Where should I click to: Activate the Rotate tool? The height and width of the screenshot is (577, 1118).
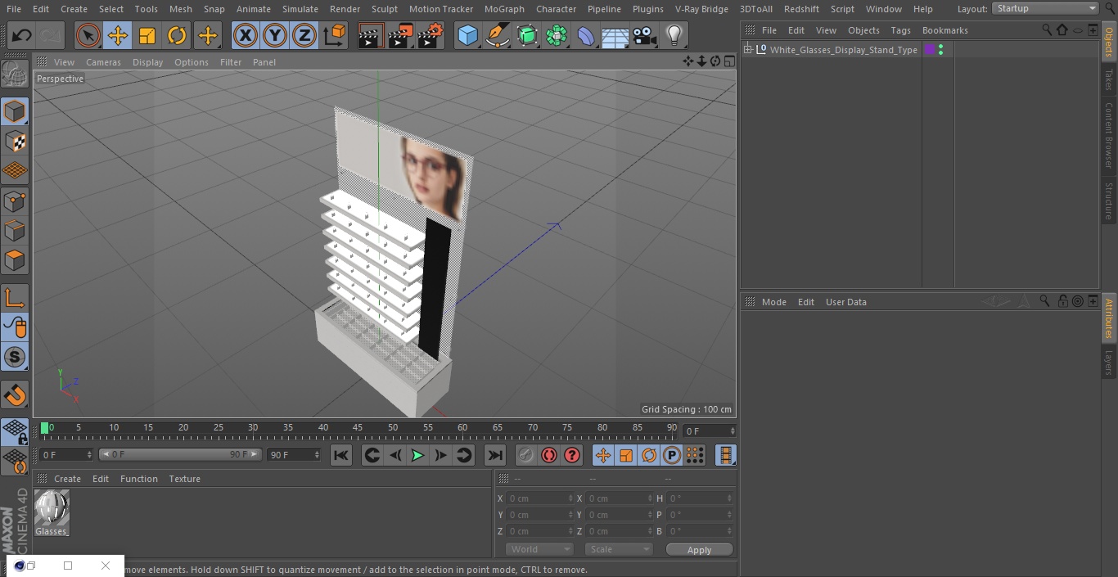pyautogui.click(x=177, y=36)
